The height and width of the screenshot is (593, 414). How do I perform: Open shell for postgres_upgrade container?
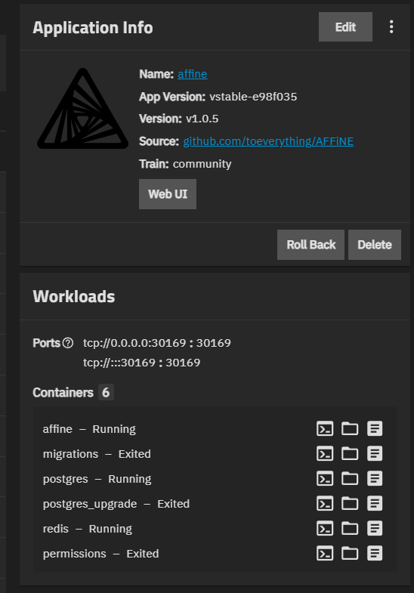point(325,504)
